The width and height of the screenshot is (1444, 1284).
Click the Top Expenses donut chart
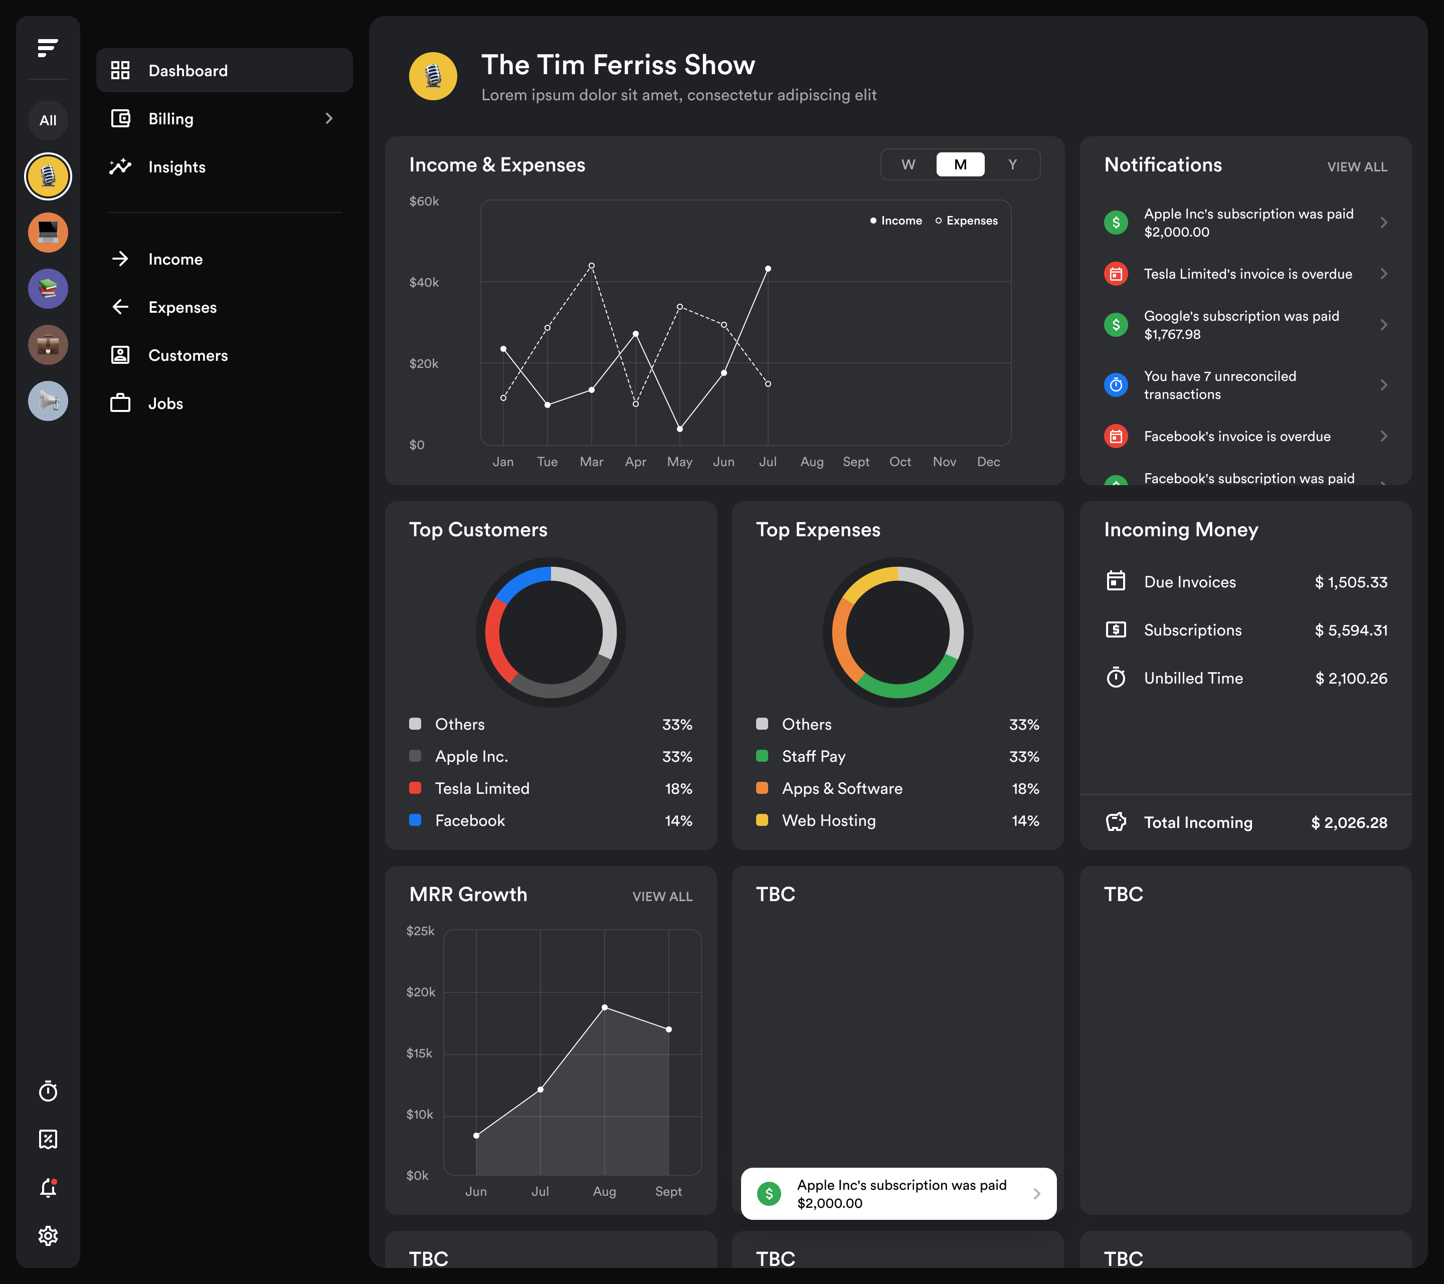point(897,632)
